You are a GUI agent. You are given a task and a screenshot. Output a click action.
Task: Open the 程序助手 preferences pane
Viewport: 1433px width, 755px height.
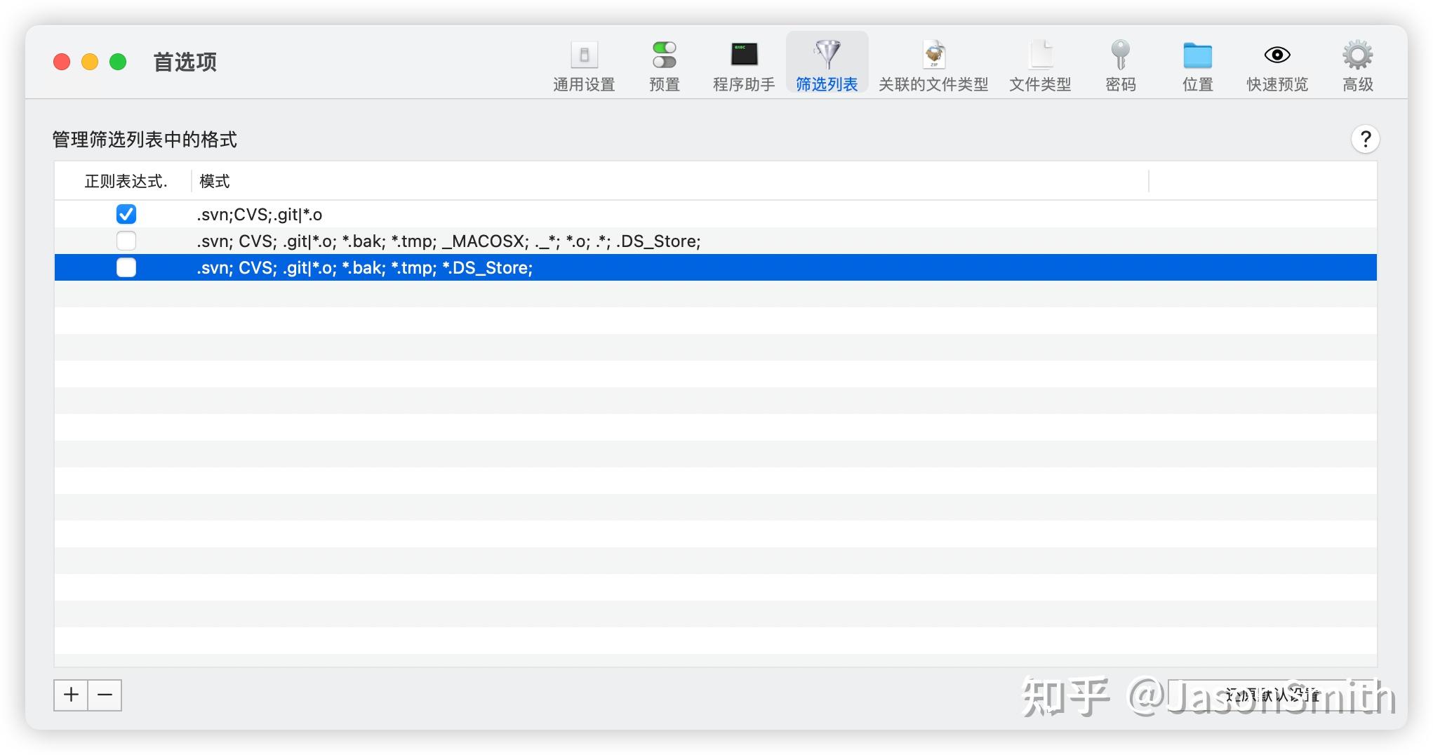coord(743,65)
